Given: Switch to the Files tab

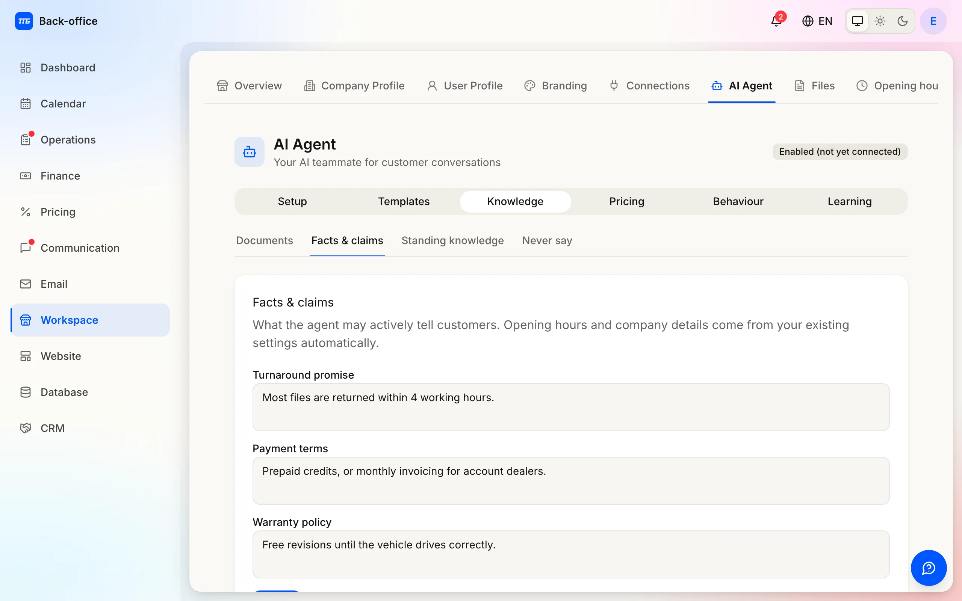Looking at the screenshot, I should pyautogui.click(x=815, y=86).
